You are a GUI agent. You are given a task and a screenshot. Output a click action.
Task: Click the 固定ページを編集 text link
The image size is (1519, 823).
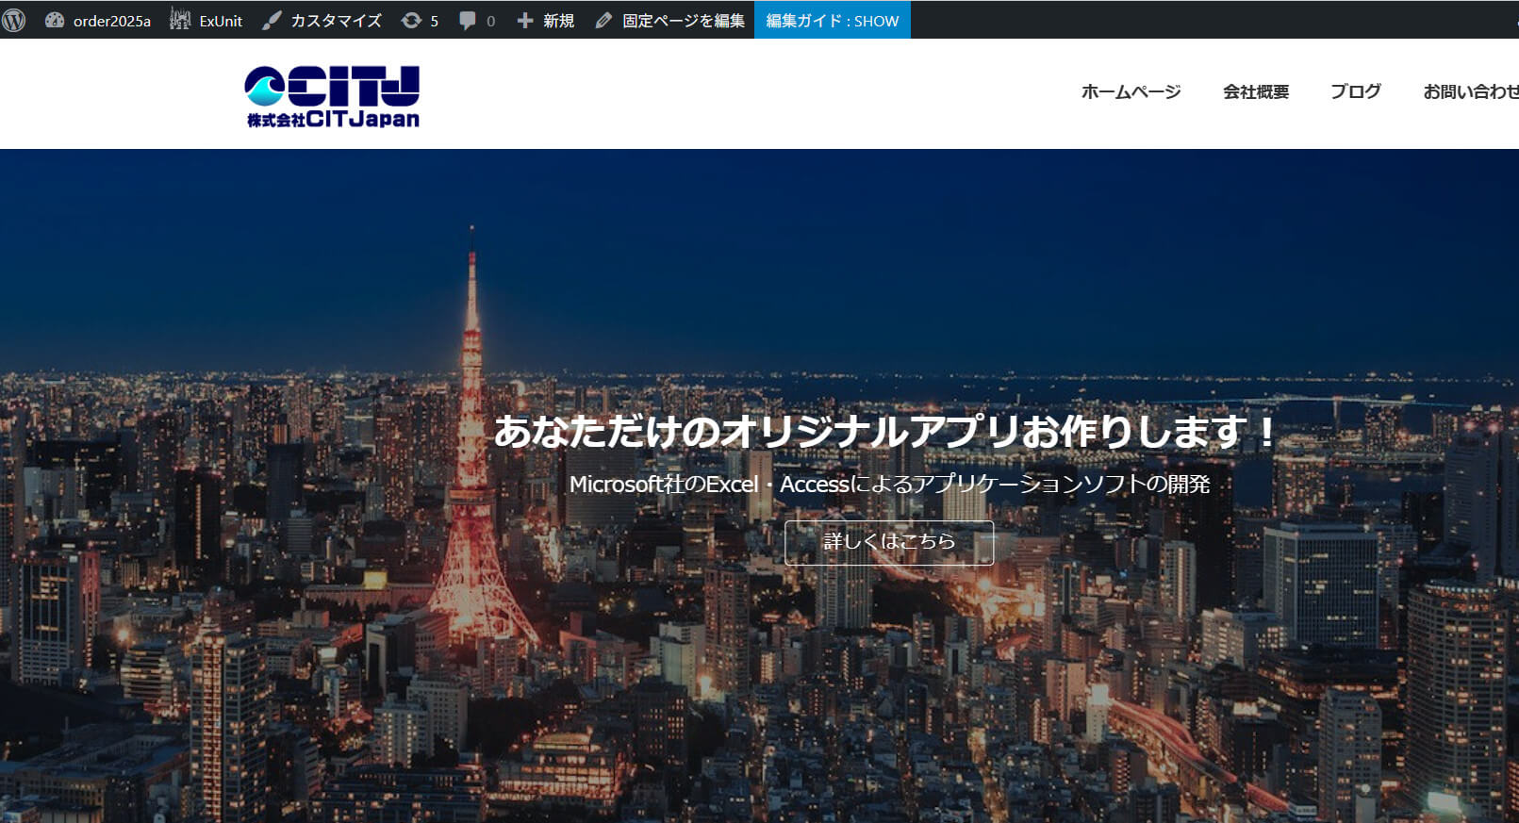click(683, 20)
